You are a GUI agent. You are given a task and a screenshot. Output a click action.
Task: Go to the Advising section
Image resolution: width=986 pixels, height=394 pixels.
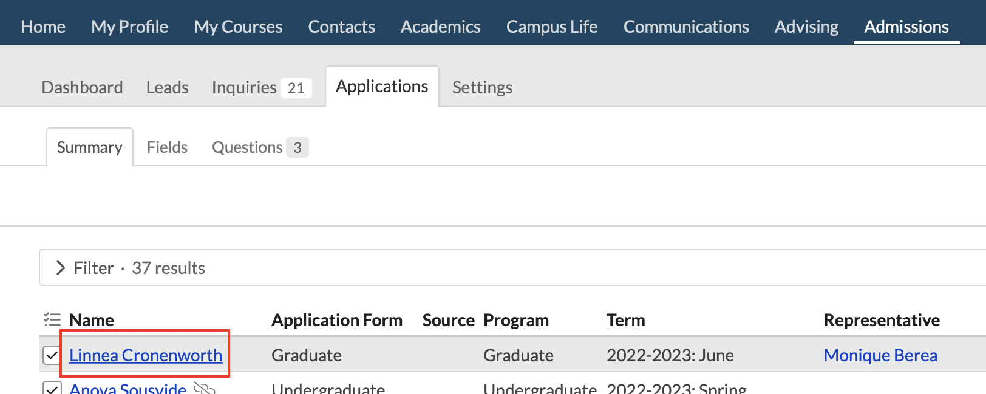806,27
